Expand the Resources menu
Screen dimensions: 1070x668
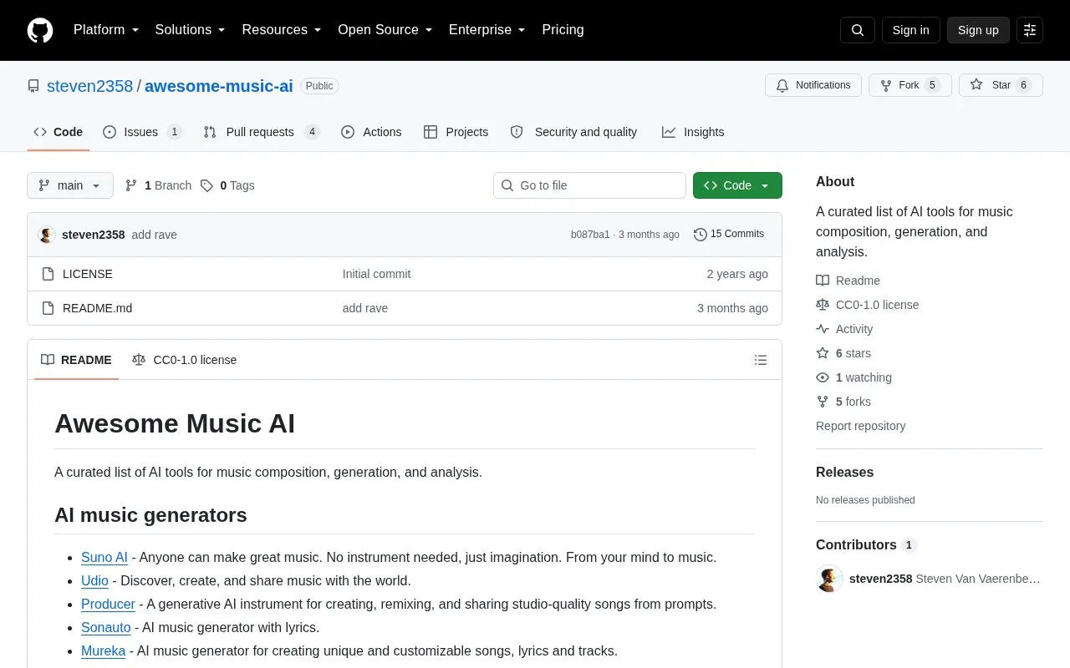point(282,30)
